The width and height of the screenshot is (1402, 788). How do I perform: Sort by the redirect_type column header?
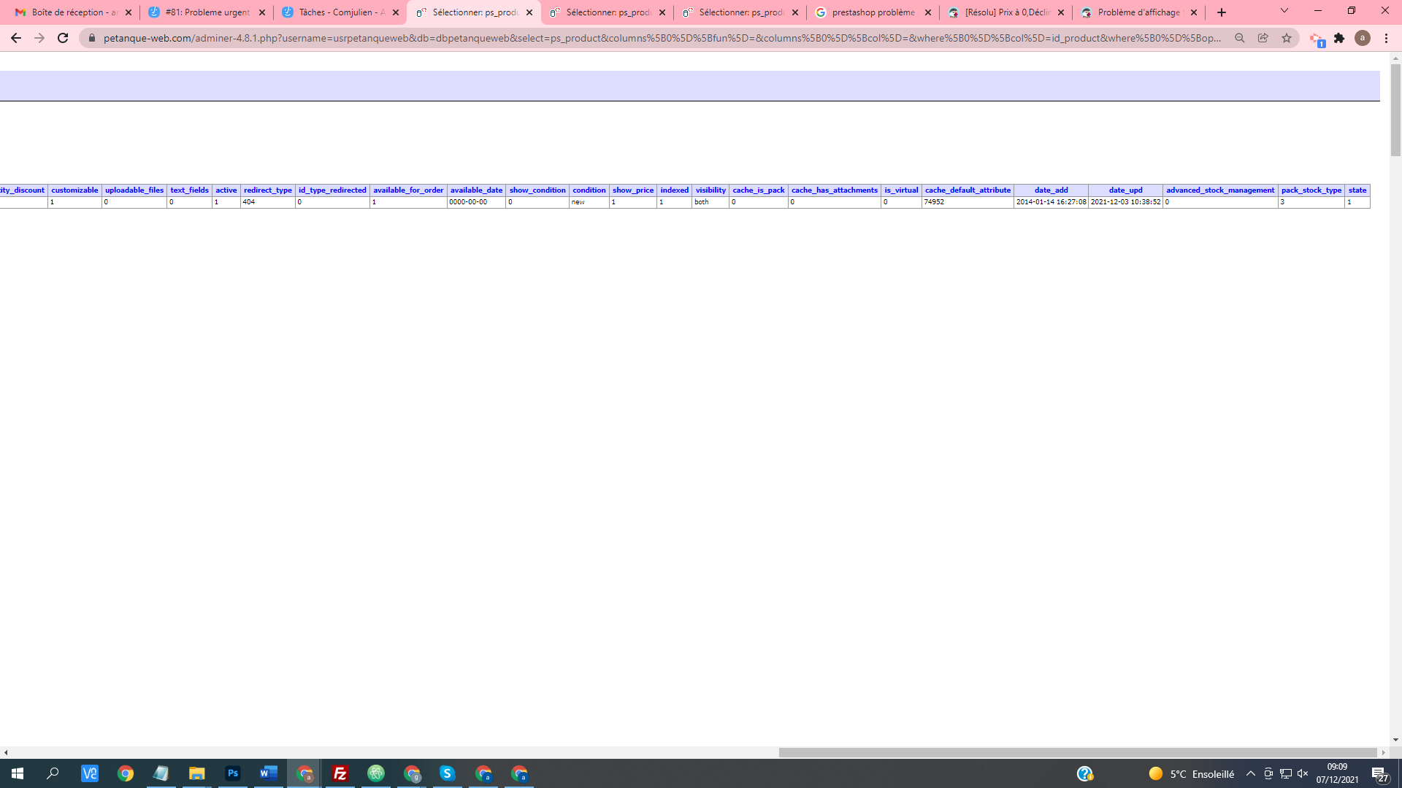pos(267,190)
